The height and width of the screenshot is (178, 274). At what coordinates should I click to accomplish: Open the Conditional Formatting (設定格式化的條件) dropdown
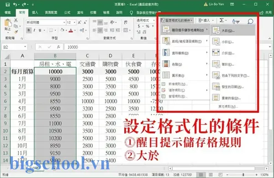tap(177, 21)
